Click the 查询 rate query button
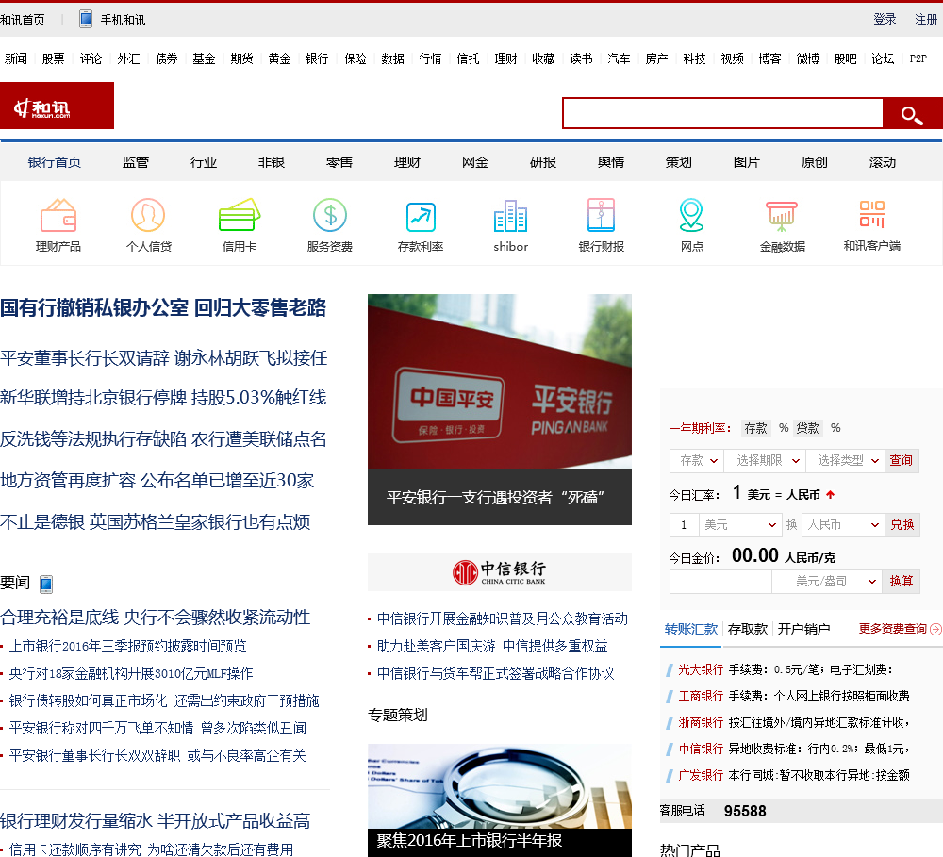 click(x=901, y=461)
